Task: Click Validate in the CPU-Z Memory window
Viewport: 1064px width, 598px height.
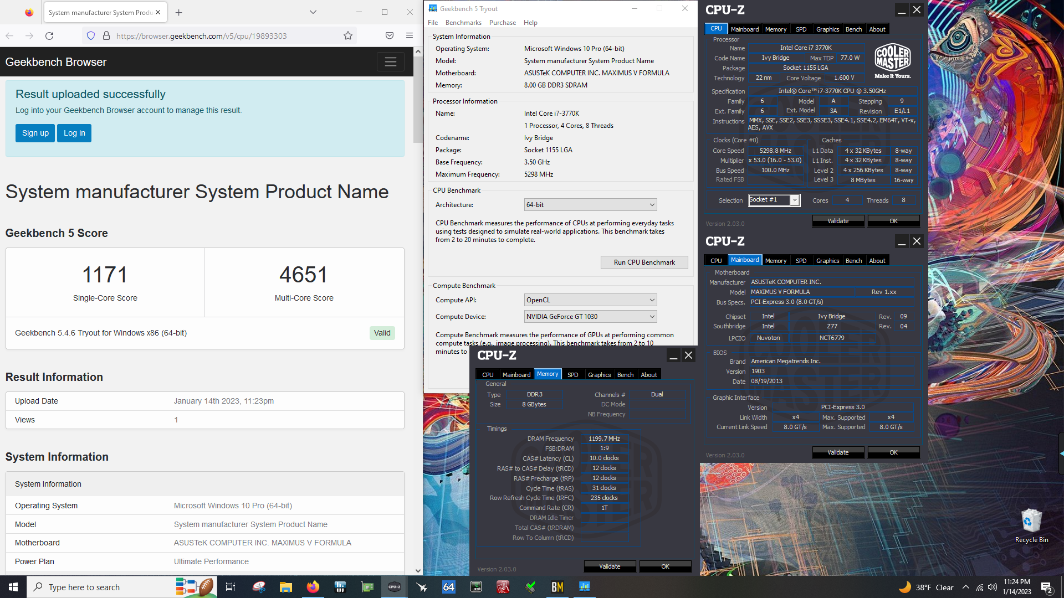Action: (610, 566)
